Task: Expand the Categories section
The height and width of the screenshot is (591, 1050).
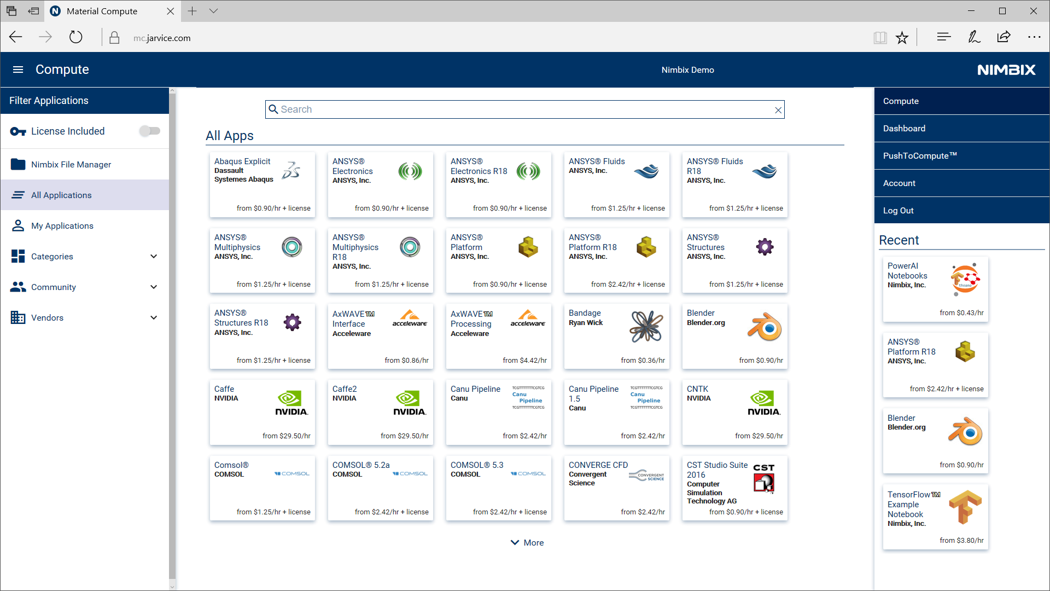Action: [x=154, y=256]
